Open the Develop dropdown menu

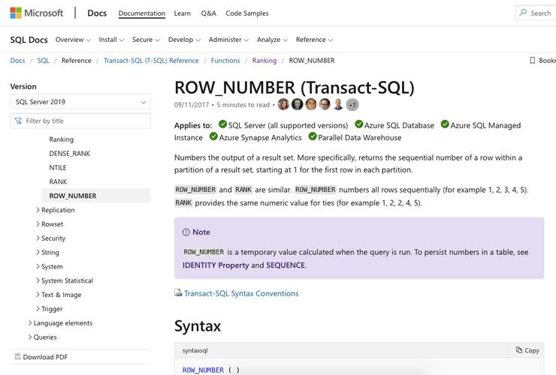[184, 40]
